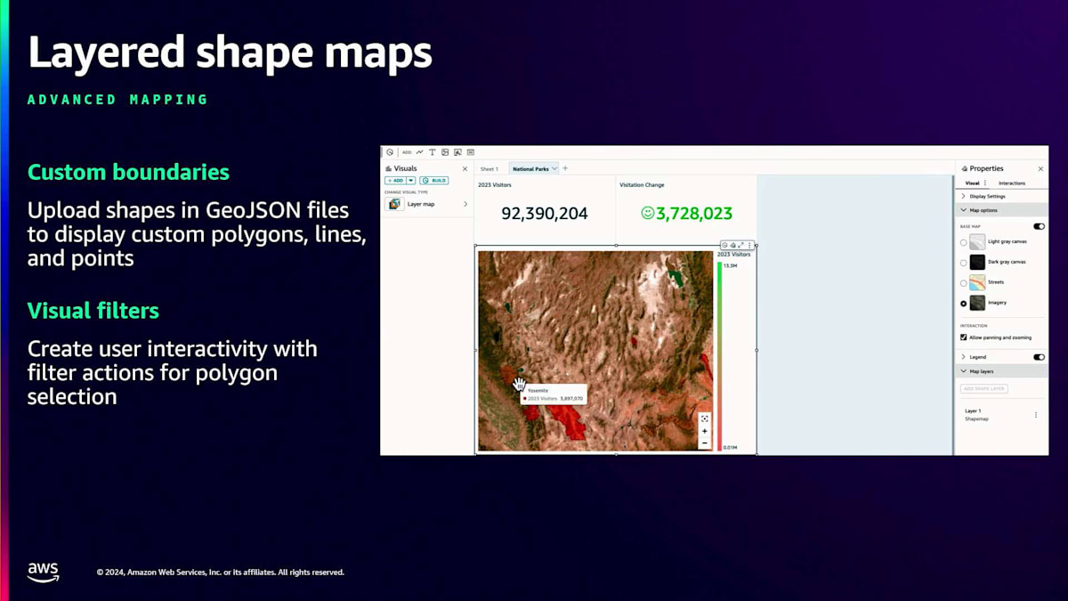
Task: Click the last icon in the top toolbar
Action: 471,152
